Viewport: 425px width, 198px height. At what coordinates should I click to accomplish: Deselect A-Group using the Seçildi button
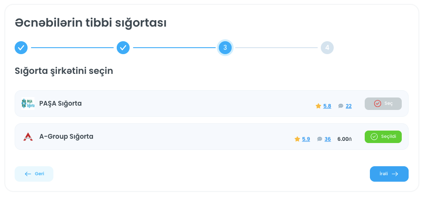coord(383,137)
